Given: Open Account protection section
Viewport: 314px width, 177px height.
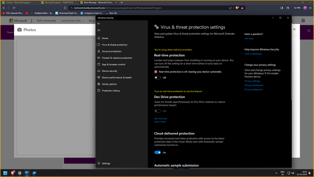Looking at the screenshot, I should 112,51.
